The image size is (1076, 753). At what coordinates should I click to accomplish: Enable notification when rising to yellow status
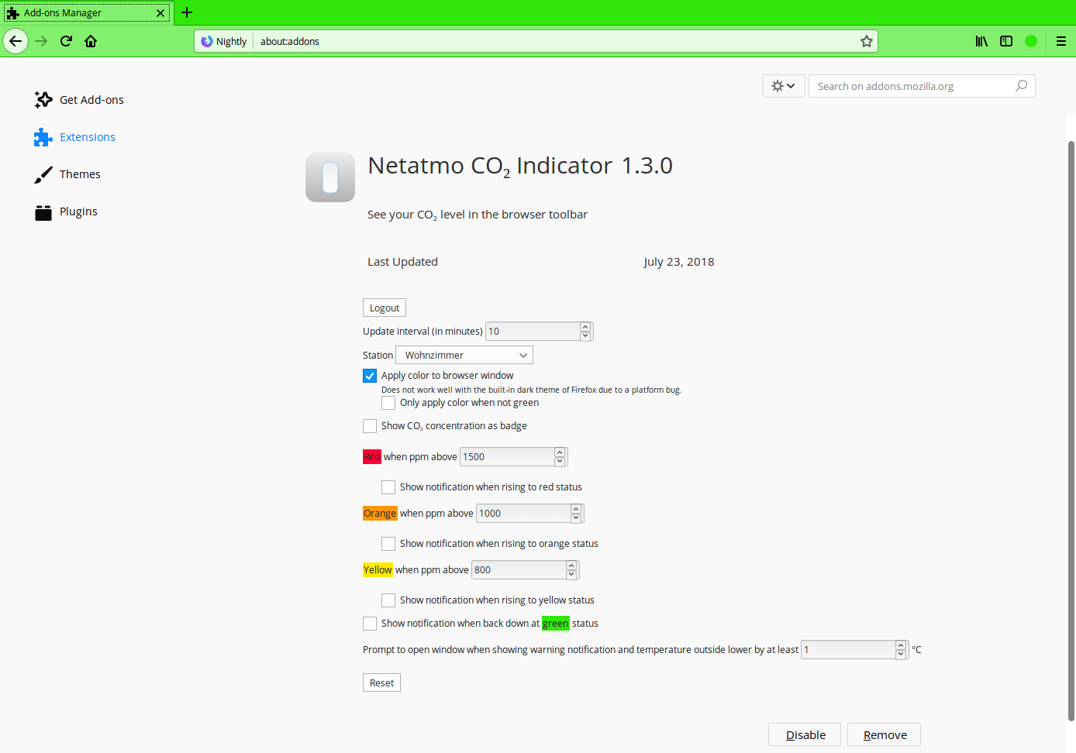(388, 600)
